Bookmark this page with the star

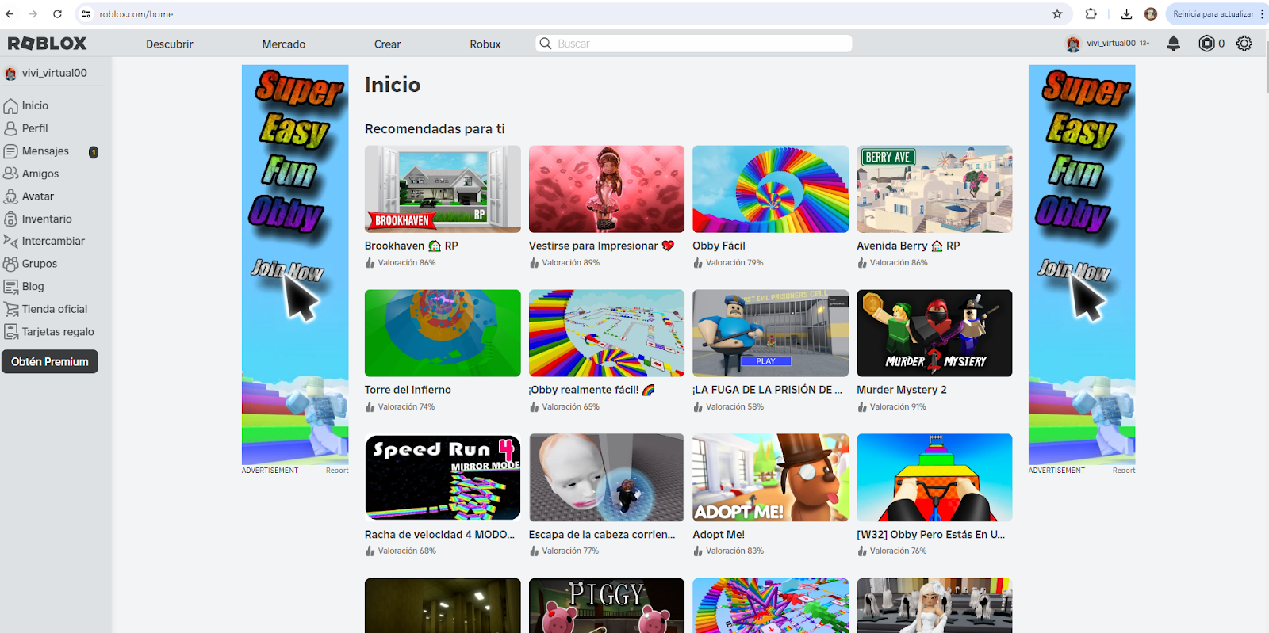tap(1057, 13)
